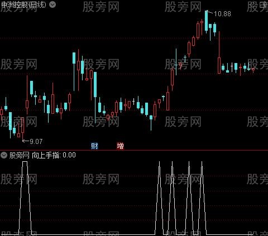
Task: Click the red 增 marker icon
Action: click(120, 146)
